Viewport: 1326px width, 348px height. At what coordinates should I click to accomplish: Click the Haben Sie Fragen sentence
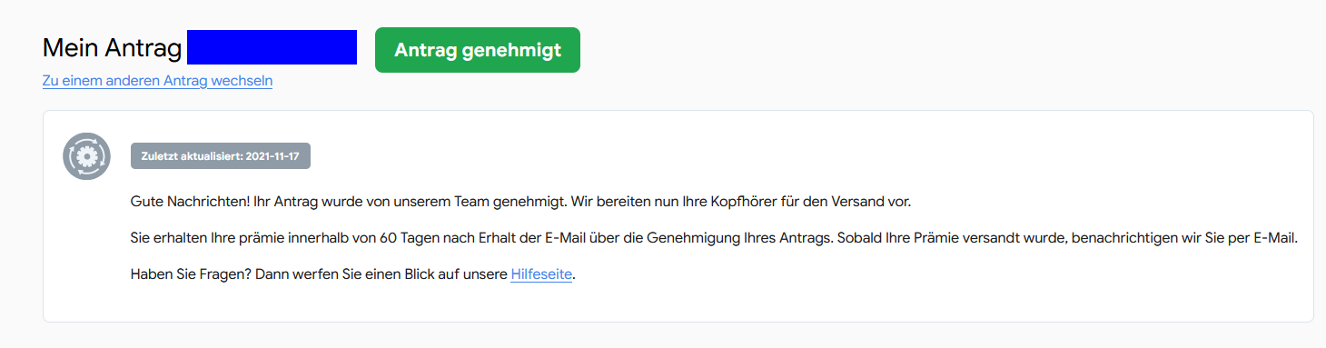click(x=353, y=273)
